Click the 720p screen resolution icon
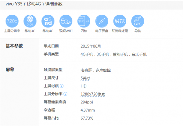The height and width of the screenshot is (126, 183). pyautogui.click(x=12, y=21)
